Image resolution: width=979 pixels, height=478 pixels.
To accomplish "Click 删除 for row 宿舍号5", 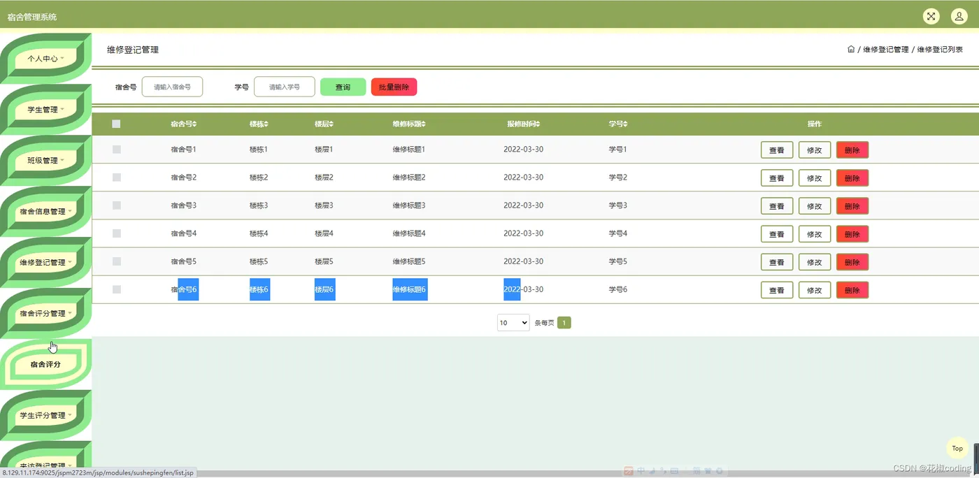I will (852, 262).
